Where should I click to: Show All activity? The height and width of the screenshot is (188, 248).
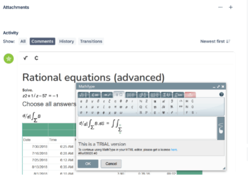pyautogui.click(x=23, y=41)
